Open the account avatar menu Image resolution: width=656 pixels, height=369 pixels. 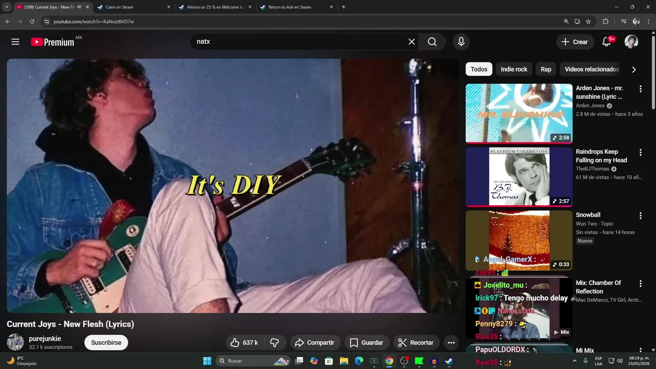[x=631, y=42]
